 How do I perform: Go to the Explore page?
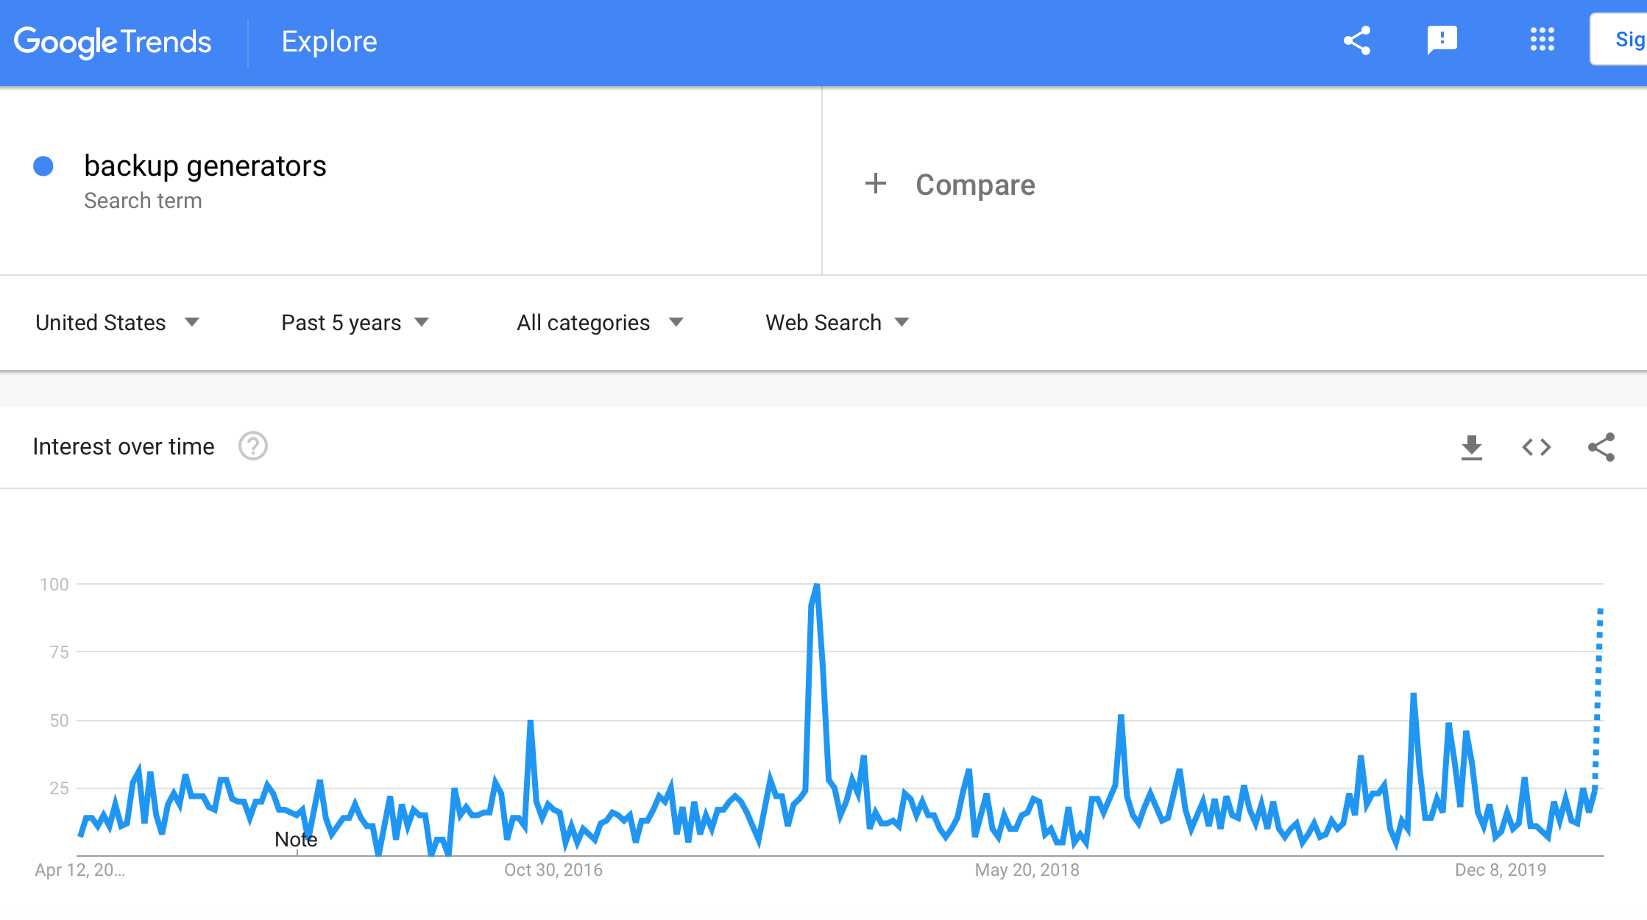pyautogui.click(x=329, y=42)
